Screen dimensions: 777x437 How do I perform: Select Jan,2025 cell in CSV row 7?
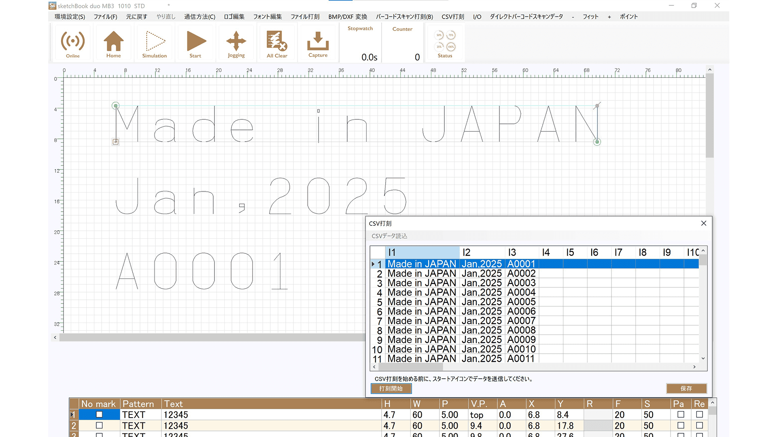[x=482, y=321]
